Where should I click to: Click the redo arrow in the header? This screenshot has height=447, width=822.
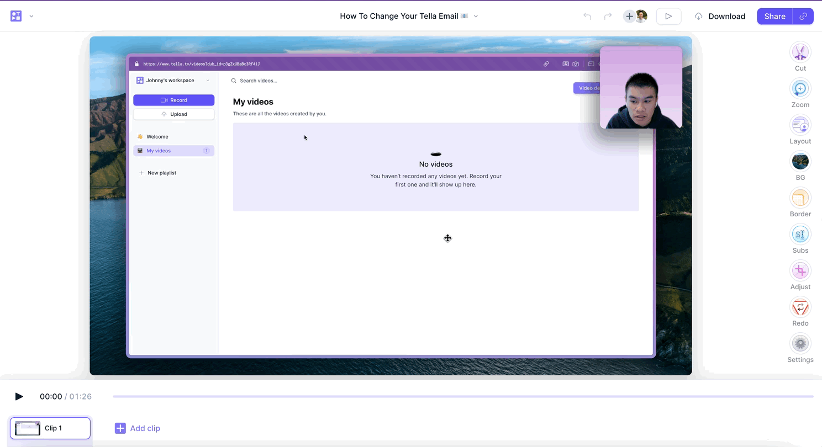608,16
